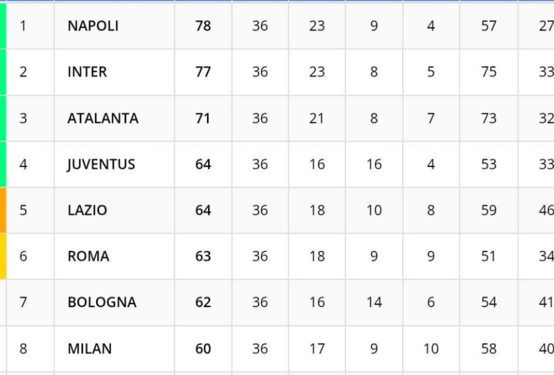Click Juventus's 16 draws cell

pos(374,164)
